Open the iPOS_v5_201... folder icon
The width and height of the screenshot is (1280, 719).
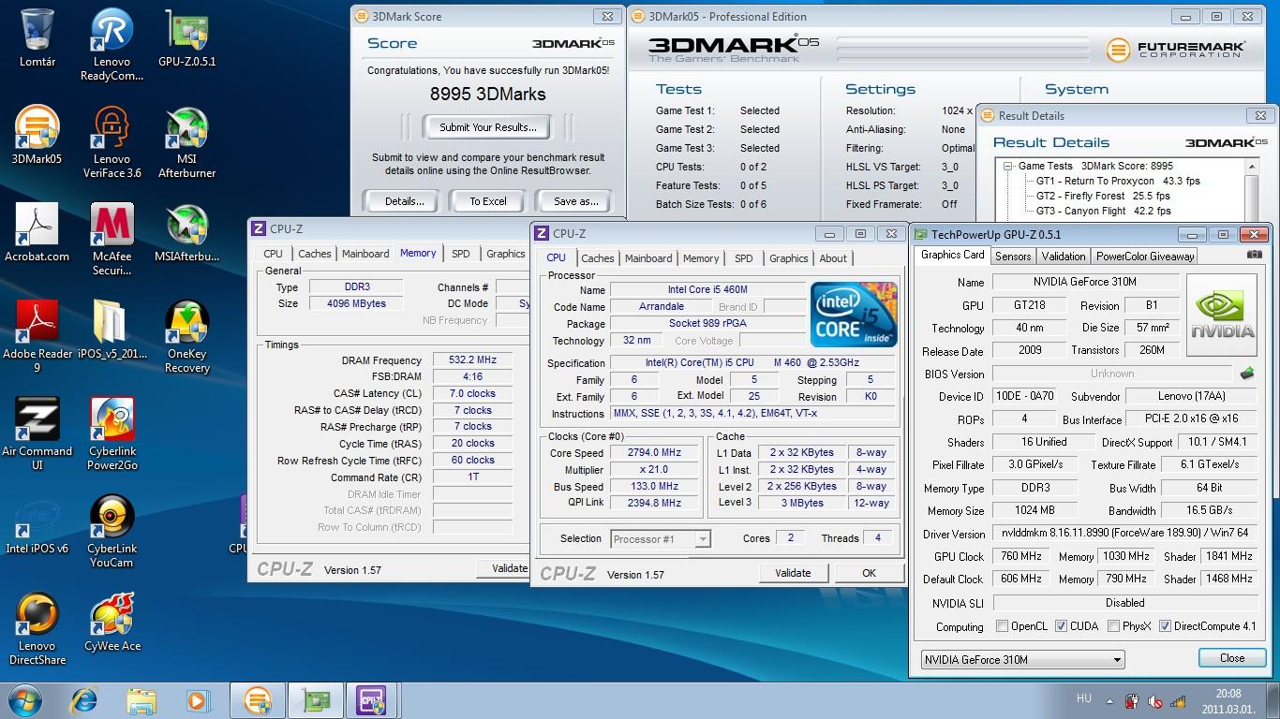tap(112, 330)
